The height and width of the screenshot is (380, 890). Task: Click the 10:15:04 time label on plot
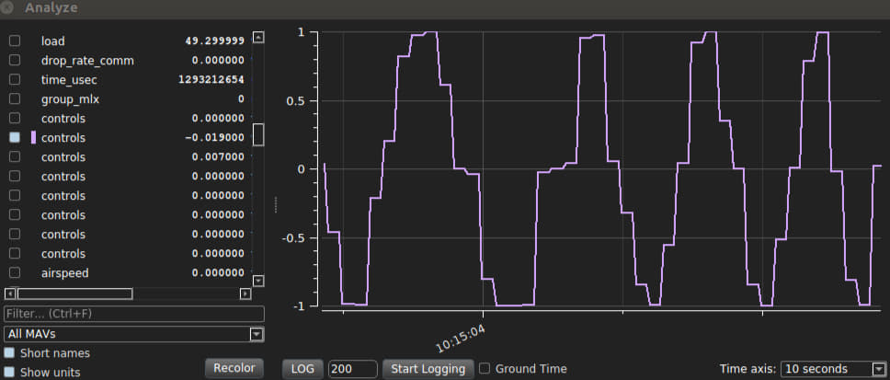(461, 339)
